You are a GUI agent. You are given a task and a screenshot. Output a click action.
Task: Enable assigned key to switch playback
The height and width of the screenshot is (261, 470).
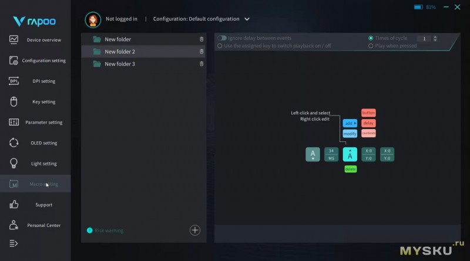tap(220, 46)
